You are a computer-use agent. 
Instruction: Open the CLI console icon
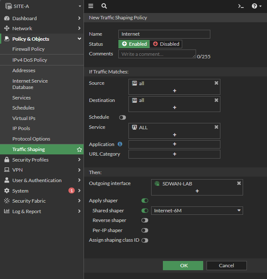click(x=241, y=6)
